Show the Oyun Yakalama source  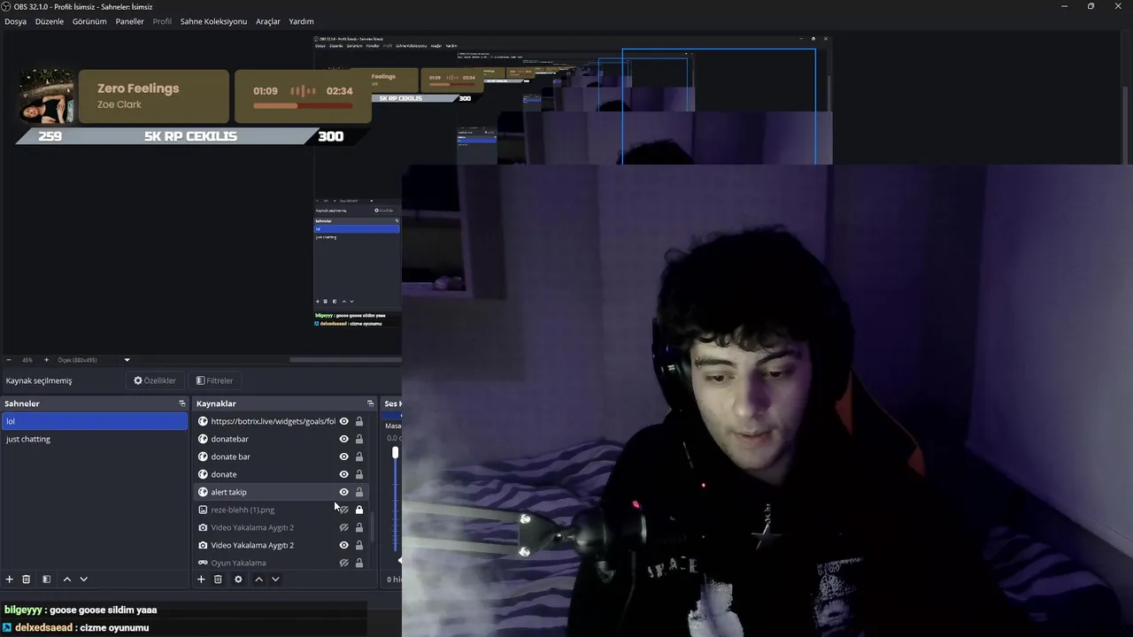(344, 563)
